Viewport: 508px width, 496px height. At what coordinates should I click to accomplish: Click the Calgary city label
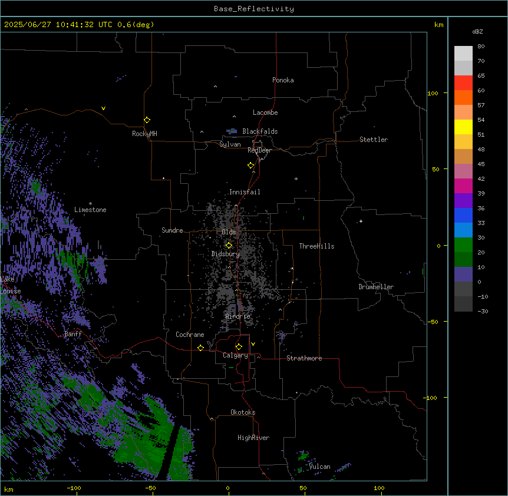click(235, 355)
